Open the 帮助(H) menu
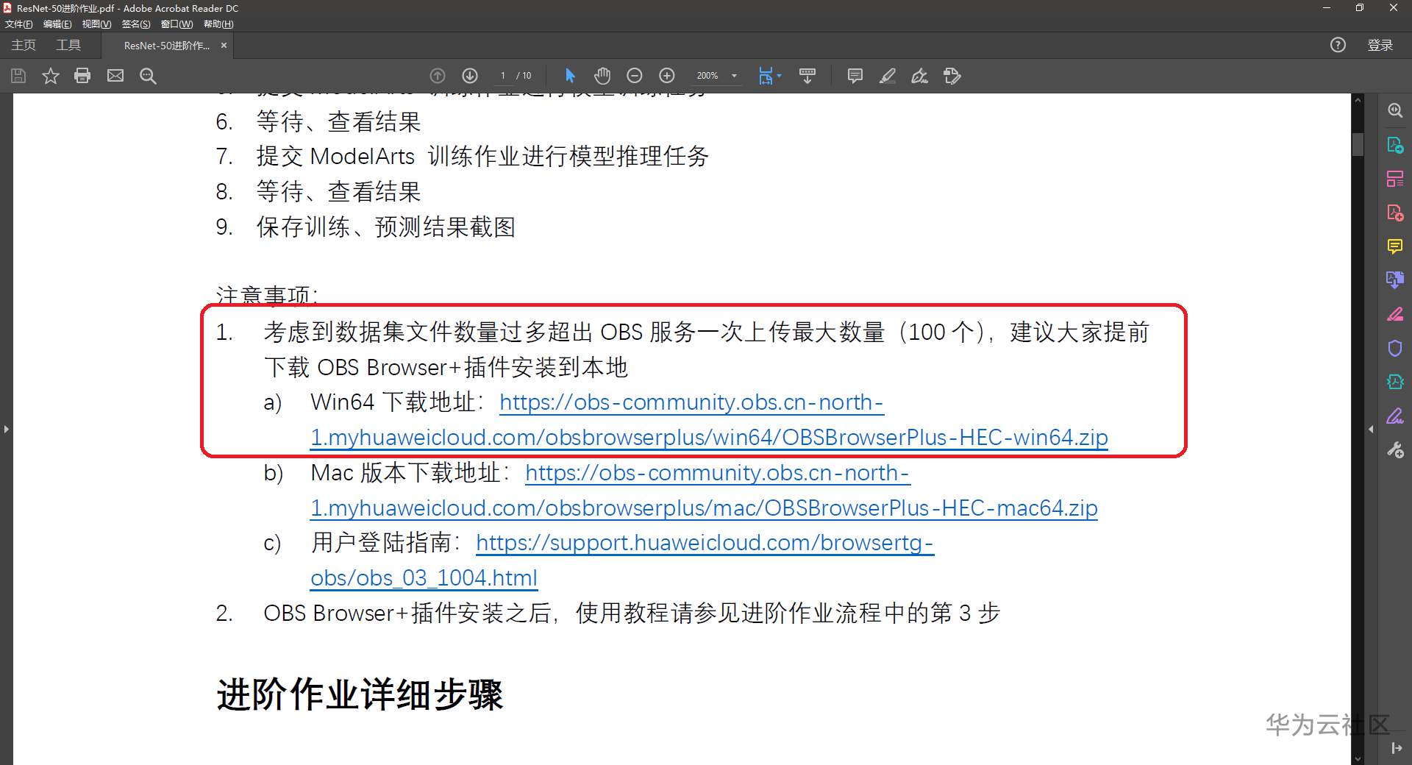This screenshot has width=1412, height=765. pos(218,24)
